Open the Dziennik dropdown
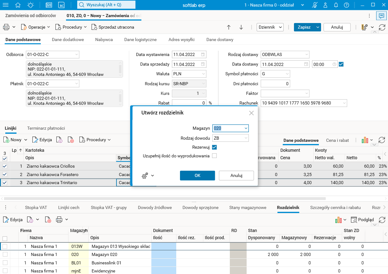 [270, 27]
